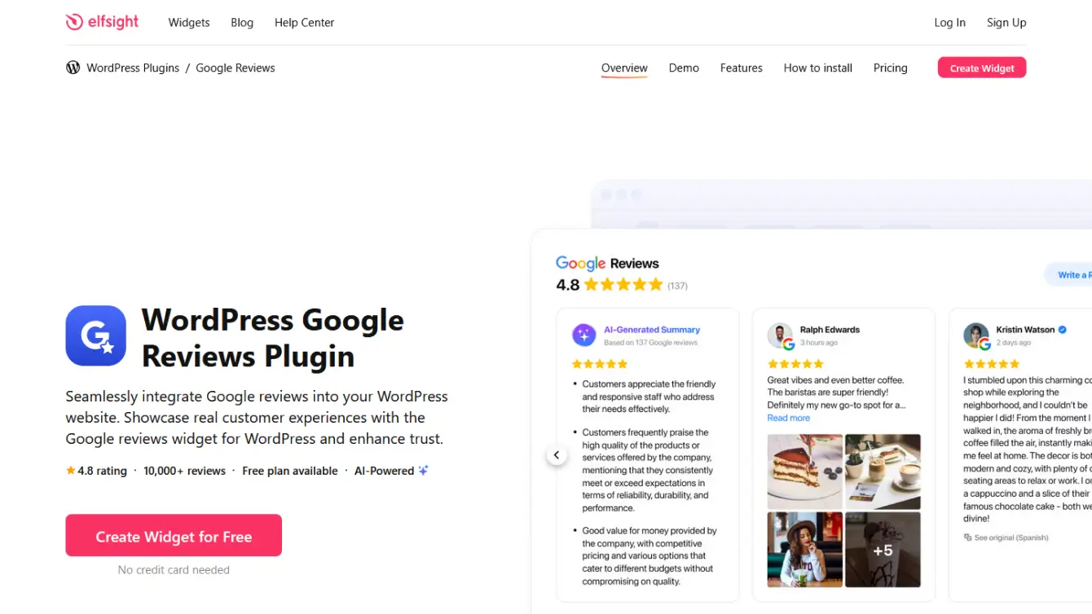Screen dimensions: 1092x614
Task: Click the WordPress Google Reviews Plugin heading
Action: 272,338
